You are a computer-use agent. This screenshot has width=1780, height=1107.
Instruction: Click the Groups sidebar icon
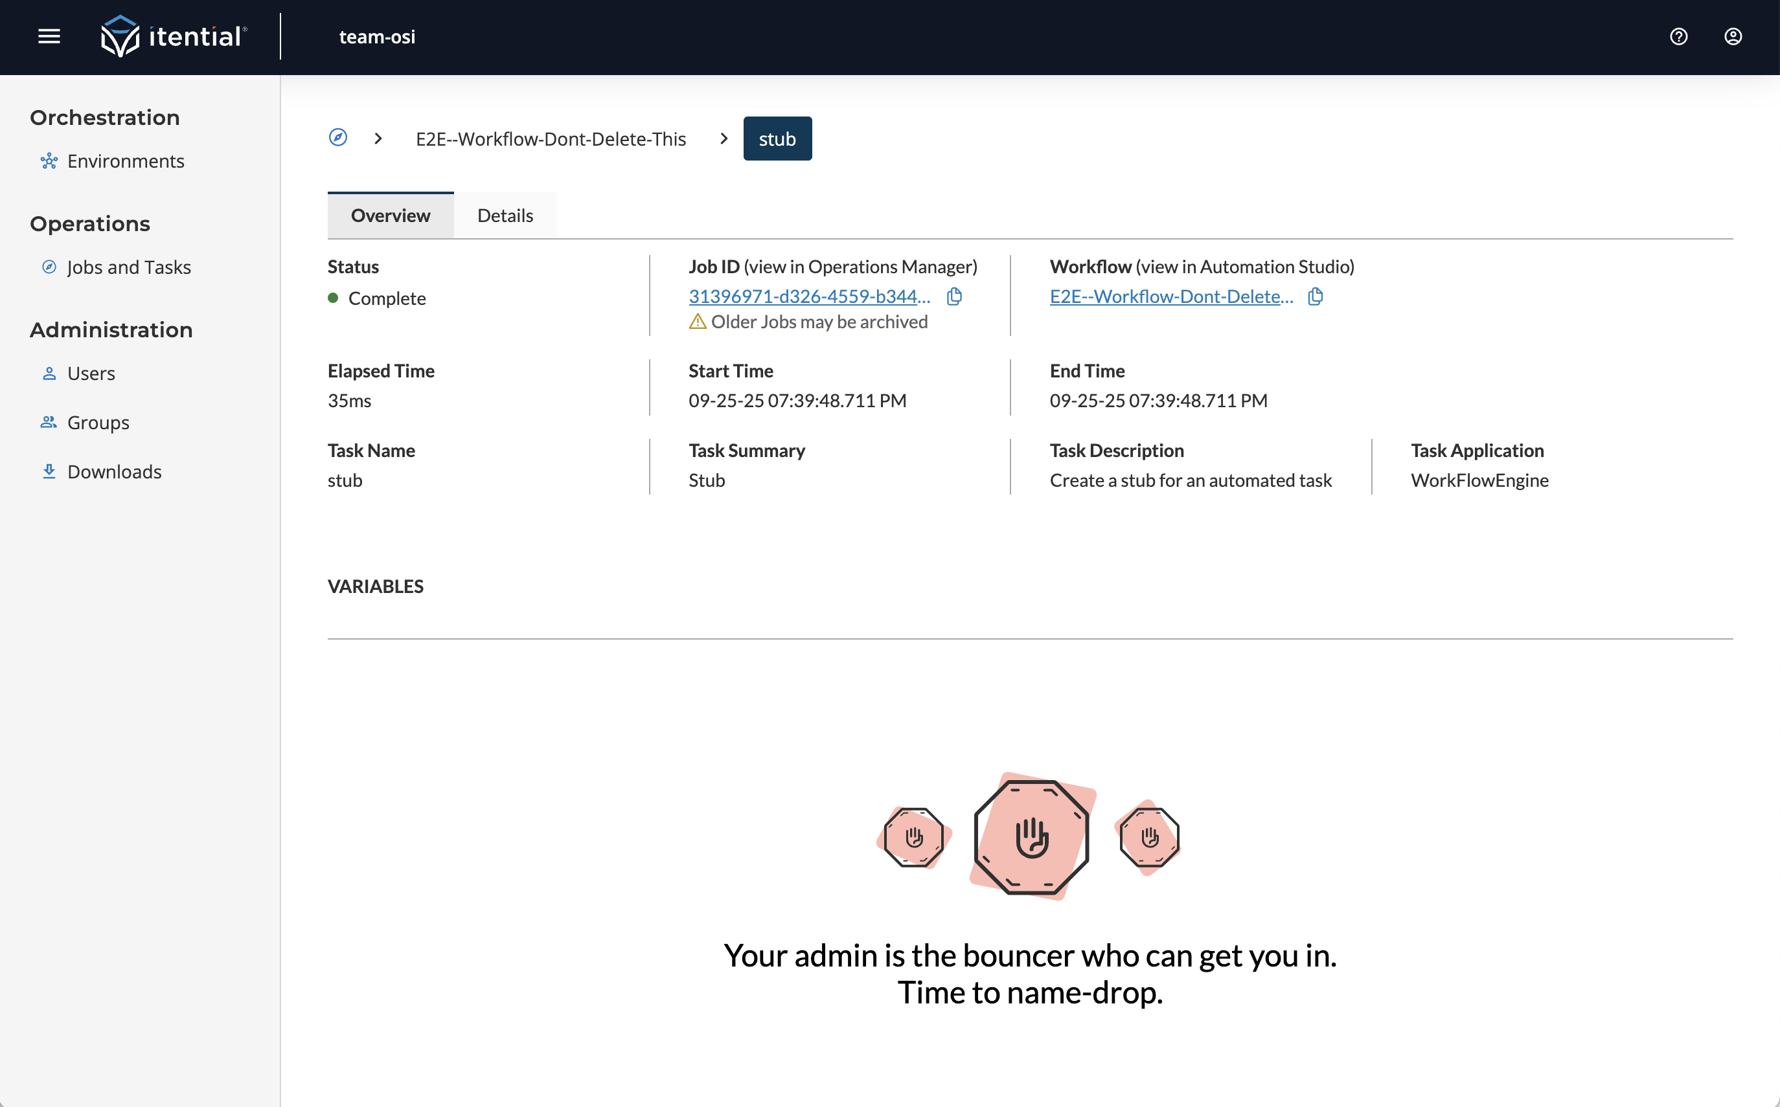[x=49, y=423]
